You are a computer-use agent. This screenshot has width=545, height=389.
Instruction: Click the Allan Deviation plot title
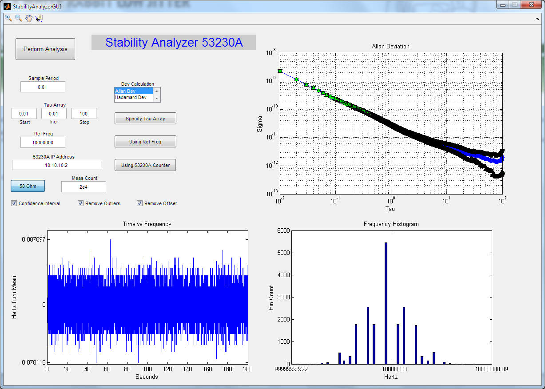click(x=390, y=47)
